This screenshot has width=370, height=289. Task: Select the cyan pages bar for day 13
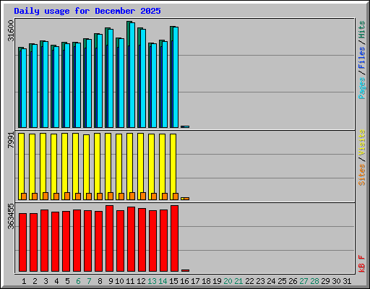154,86
